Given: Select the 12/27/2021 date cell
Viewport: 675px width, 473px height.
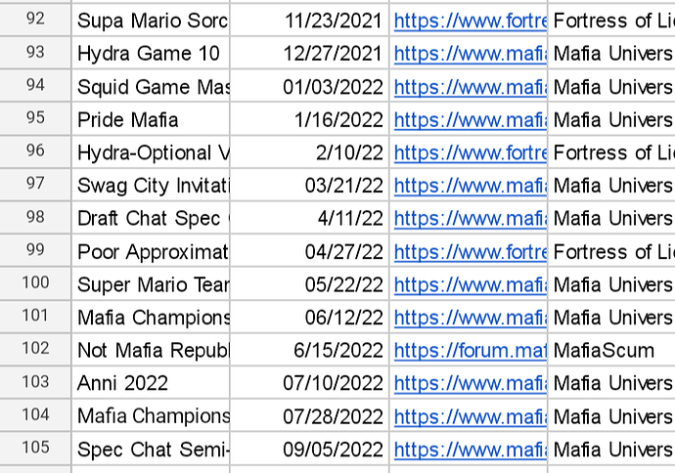Looking at the screenshot, I should coord(309,54).
